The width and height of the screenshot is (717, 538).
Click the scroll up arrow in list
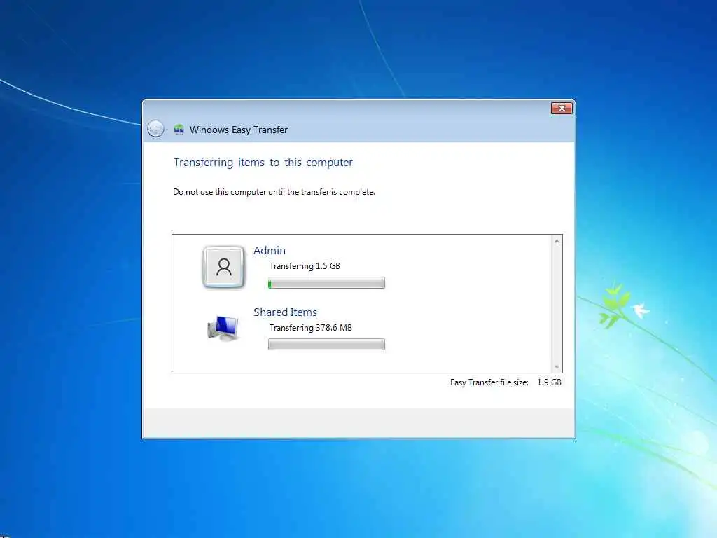pos(557,241)
